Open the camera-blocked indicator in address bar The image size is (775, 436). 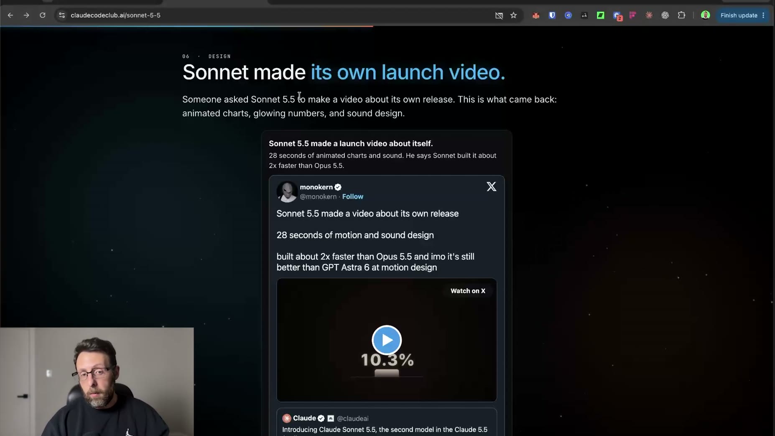click(x=499, y=15)
